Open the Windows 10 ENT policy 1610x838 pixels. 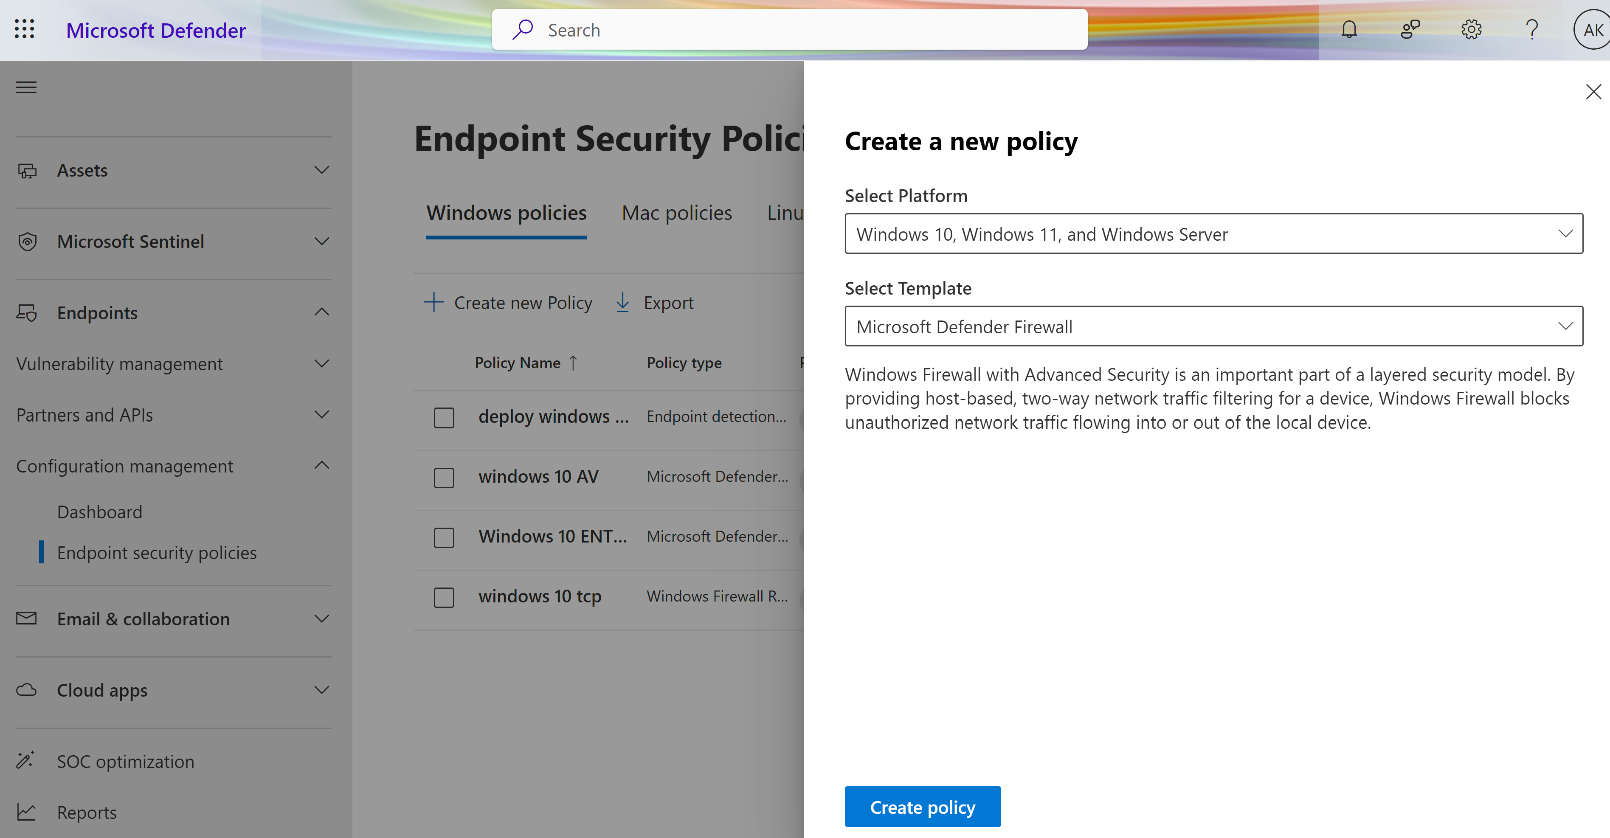tap(552, 537)
